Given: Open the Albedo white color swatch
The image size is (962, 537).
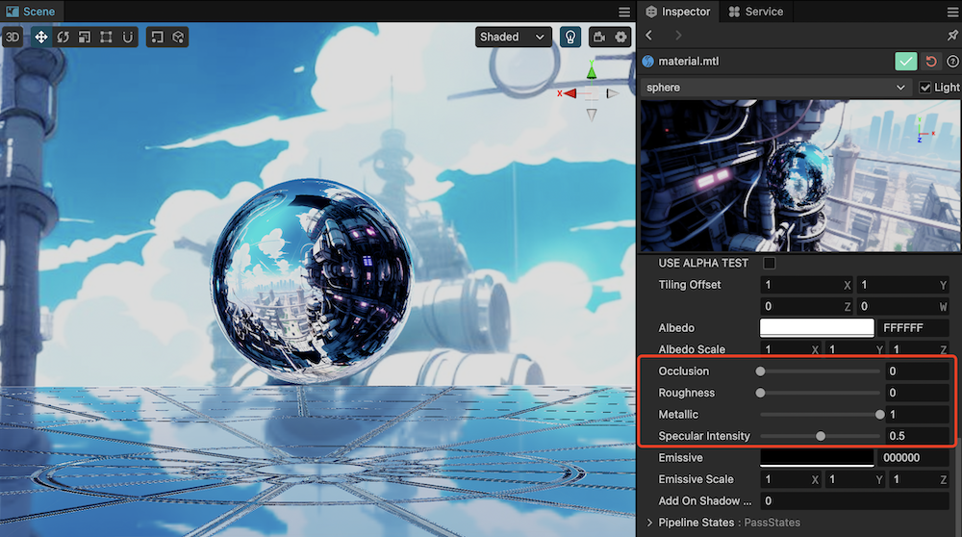Looking at the screenshot, I should click(x=817, y=328).
